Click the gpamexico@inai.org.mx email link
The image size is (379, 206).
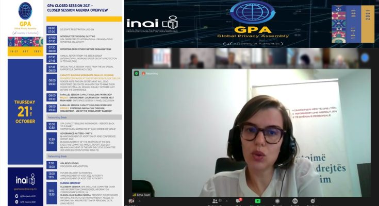25,190
